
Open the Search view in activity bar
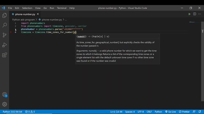pyautogui.click(x=4, y=25)
